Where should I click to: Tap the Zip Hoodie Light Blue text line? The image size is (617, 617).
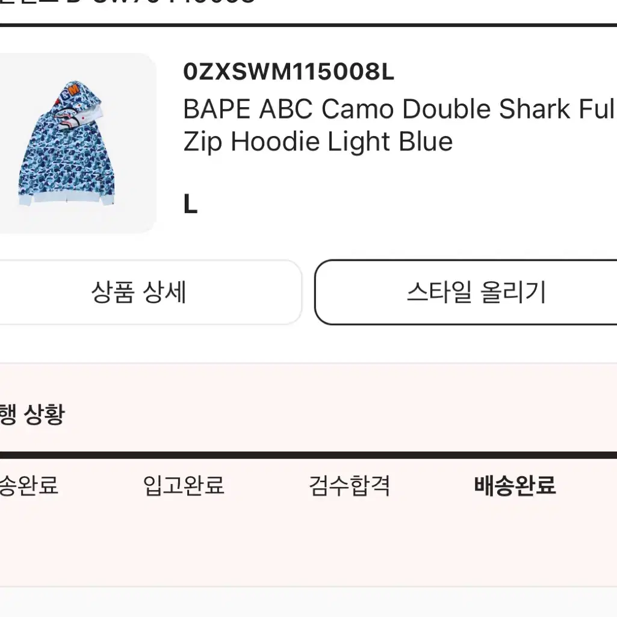click(318, 142)
